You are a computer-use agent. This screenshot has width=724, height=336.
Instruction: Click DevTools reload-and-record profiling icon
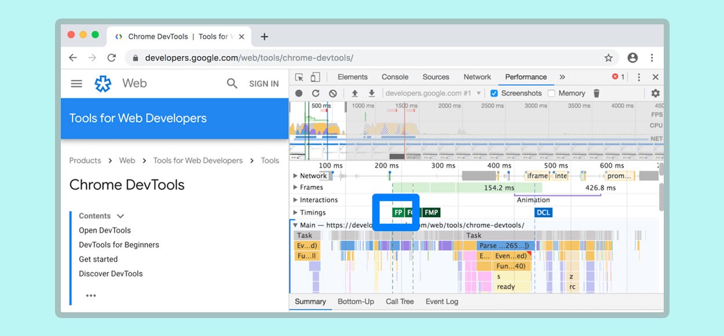click(316, 93)
